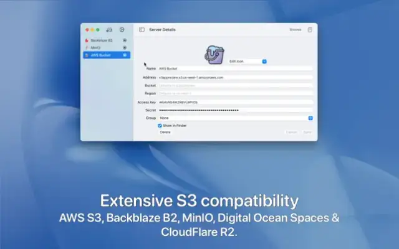
Task: Uncheck the Show in Finder checkbox
Action: [160, 126]
